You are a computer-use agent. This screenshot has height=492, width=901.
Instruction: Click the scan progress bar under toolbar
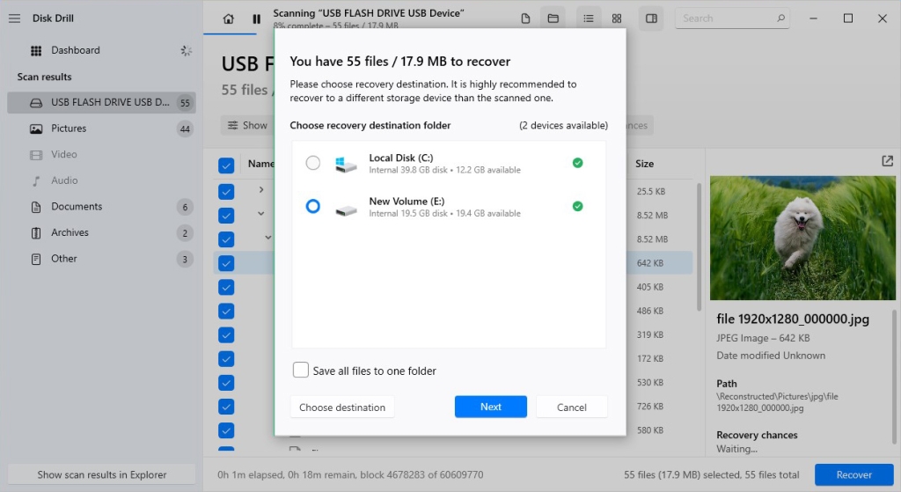click(x=230, y=34)
